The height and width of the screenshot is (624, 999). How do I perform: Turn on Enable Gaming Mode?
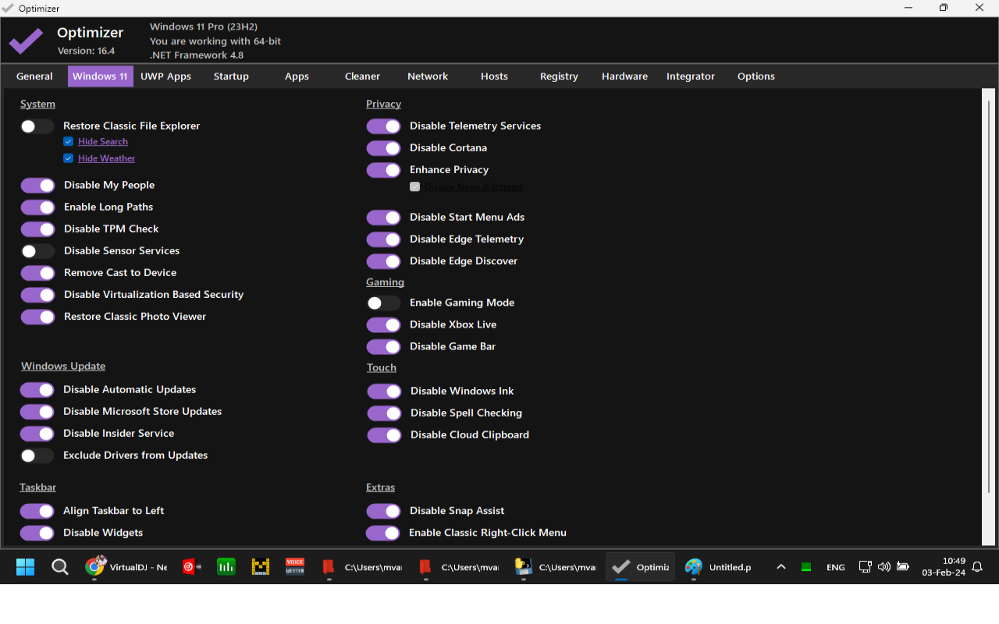point(383,303)
